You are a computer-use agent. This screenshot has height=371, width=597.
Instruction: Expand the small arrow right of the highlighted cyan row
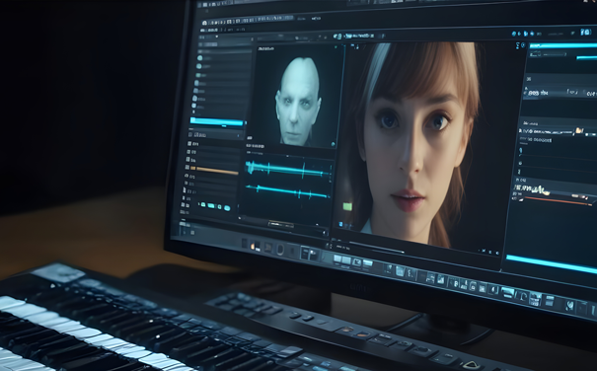tap(246, 123)
